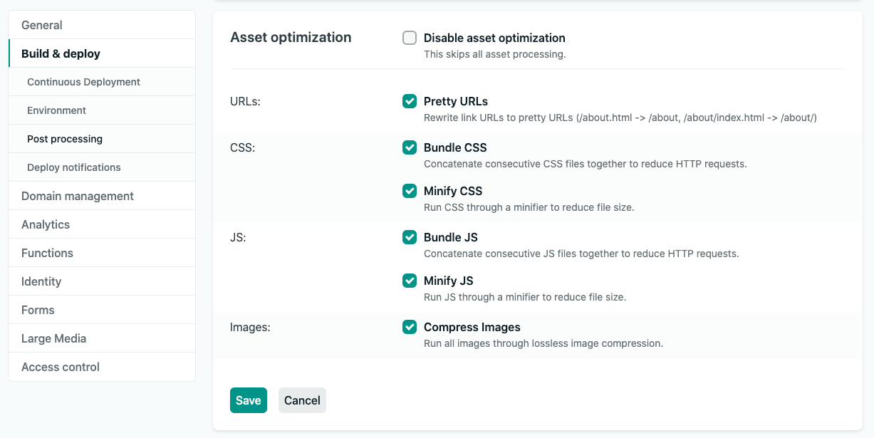Select Post processing in sidebar
This screenshot has width=874, height=438.
tap(102, 139)
